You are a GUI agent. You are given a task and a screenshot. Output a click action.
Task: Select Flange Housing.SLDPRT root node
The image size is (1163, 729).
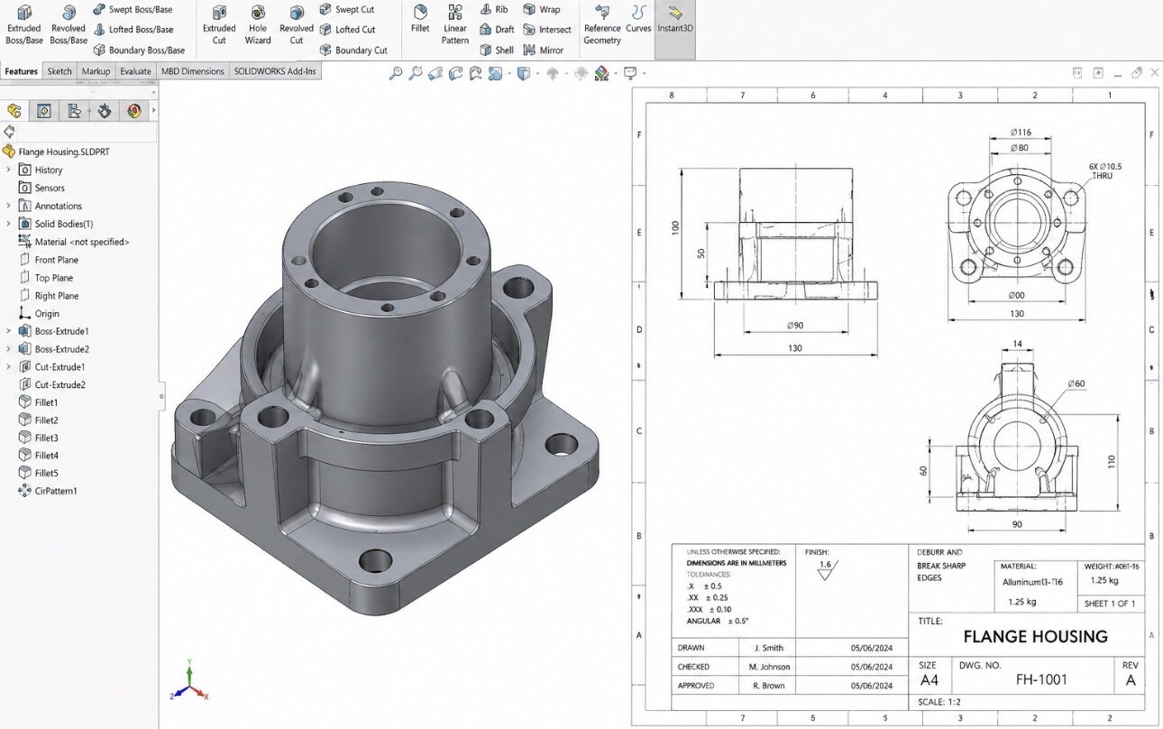click(x=56, y=152)
